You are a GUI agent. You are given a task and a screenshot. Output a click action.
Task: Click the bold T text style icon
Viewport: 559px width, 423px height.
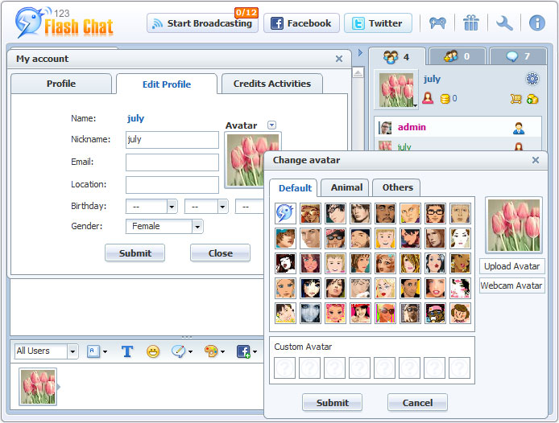(x=127, y=351)
